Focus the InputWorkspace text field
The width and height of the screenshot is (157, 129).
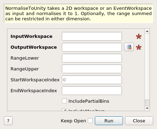tap(92, 36)
